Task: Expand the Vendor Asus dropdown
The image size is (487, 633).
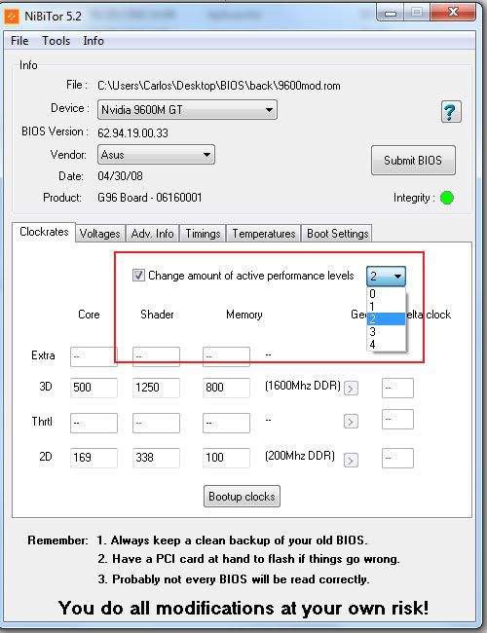Action: [156, 155]
